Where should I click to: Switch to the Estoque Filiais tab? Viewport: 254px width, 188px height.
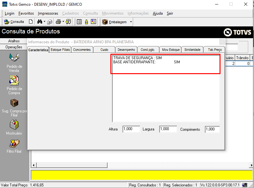[x=60, y=50]
